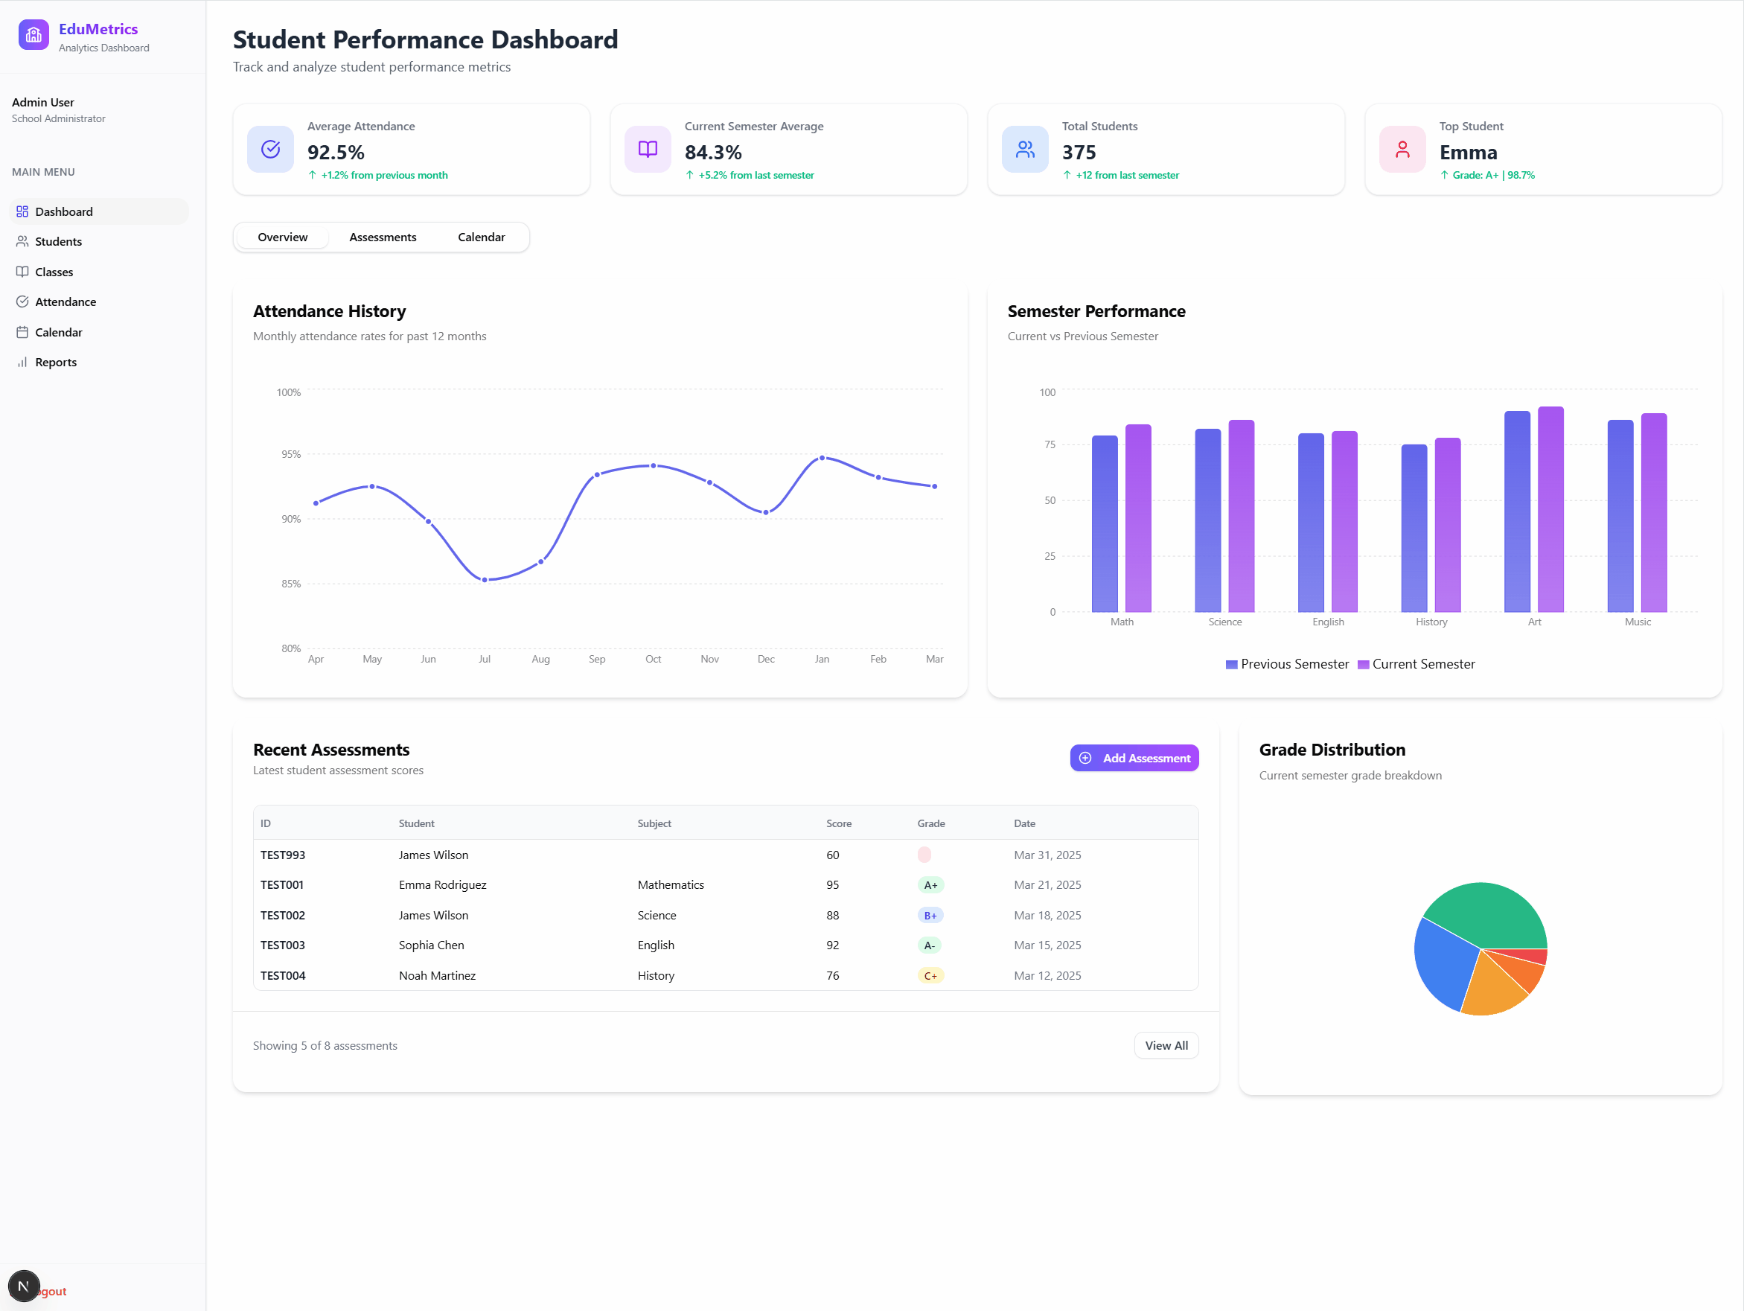Click the Current Semester Average book icon

point(648,149)
